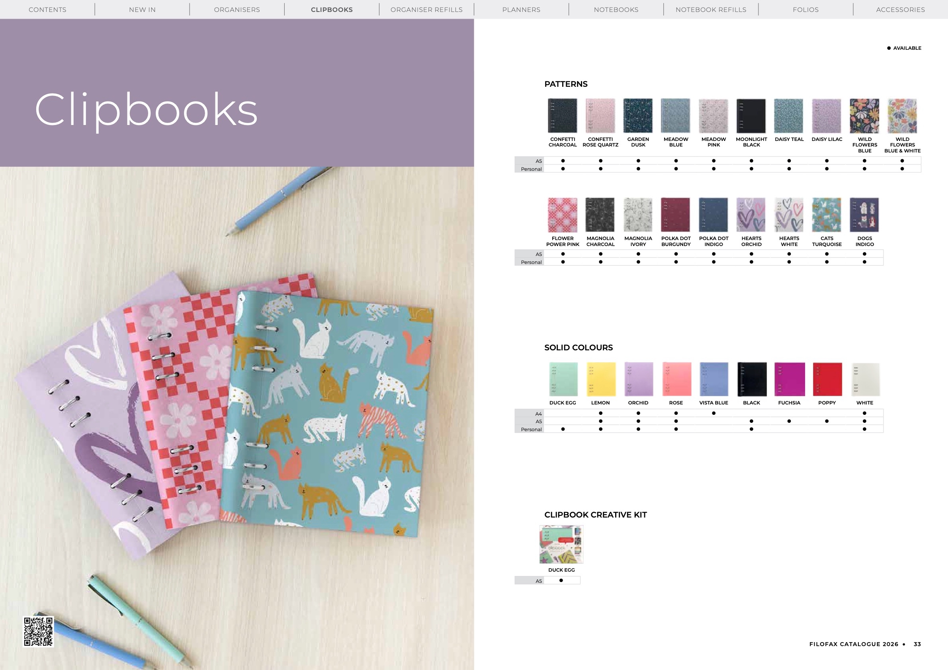This screenshot has width=948, height=670.
Task: Choose the Wild Flowers Blue clipbook
Action: (864, 115)
